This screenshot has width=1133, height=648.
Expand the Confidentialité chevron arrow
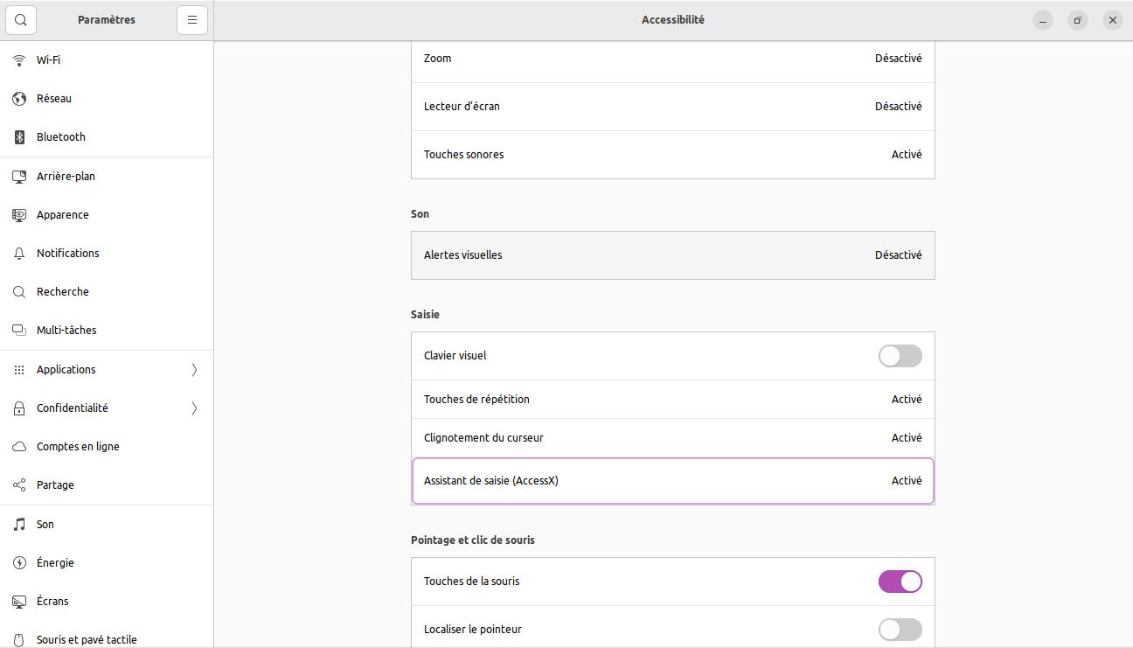(194, 408)
